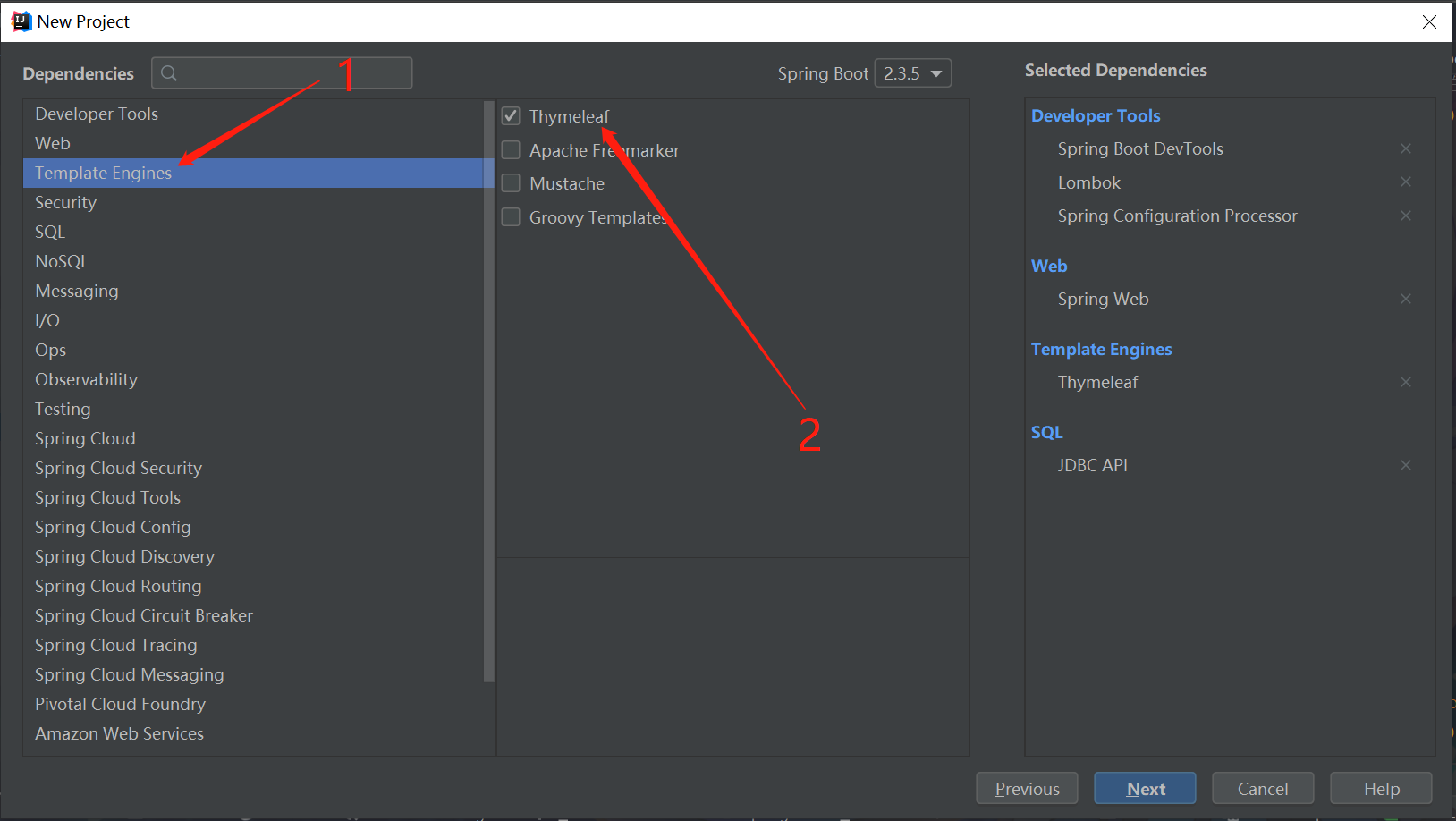This screenshot has width=1456, height=821.
Task: Click the SQL heading in Selected Dependencies
Action: click(1046, 432)
